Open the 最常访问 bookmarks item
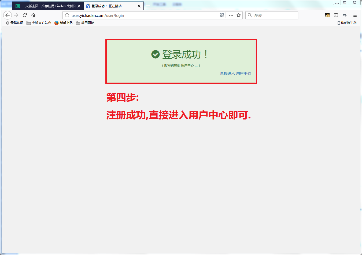362x255 pixels. click(x=14, y=23)
